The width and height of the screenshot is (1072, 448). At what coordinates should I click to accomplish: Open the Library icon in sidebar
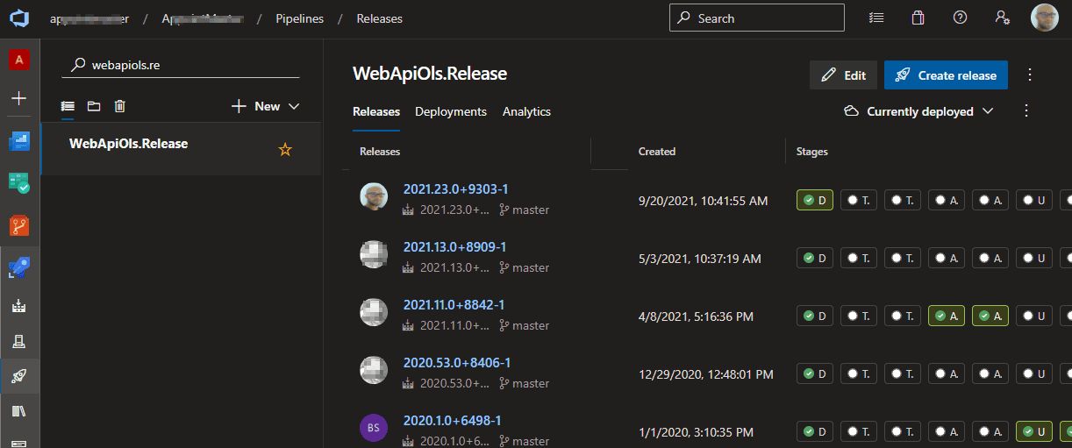[19, 411]
